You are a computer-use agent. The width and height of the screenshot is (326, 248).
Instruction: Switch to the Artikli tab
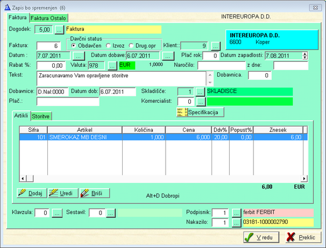[21, 116]
